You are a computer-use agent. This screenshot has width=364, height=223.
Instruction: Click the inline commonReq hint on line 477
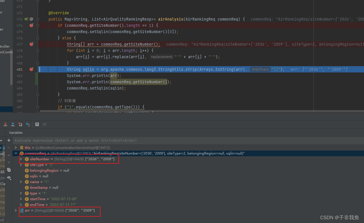[x=265, y=44]
